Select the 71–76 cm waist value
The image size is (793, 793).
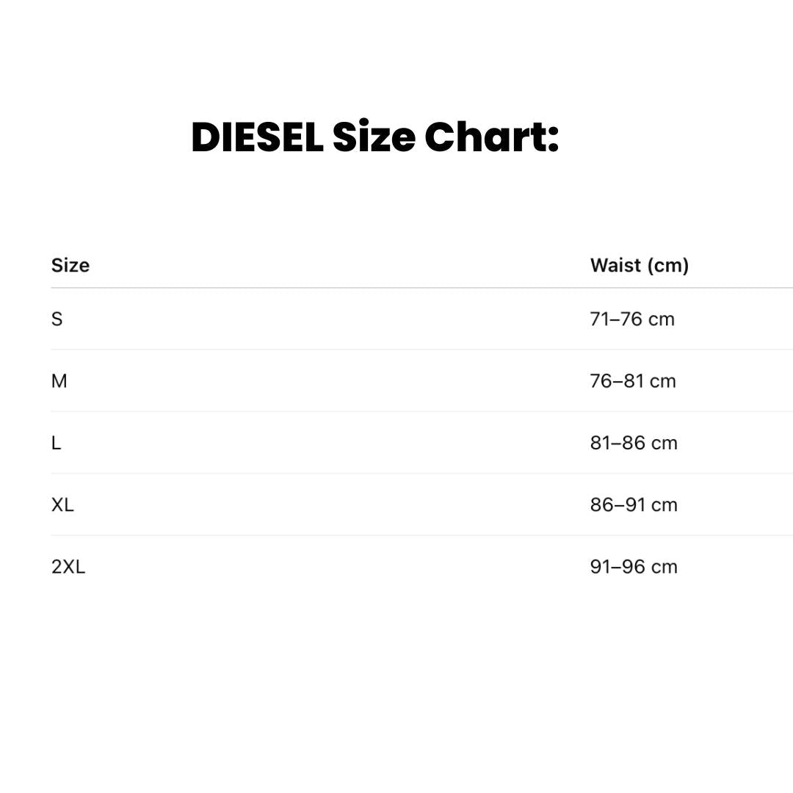632,319
